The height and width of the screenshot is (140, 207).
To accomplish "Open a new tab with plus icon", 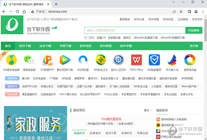I will (x=56, y=4).
